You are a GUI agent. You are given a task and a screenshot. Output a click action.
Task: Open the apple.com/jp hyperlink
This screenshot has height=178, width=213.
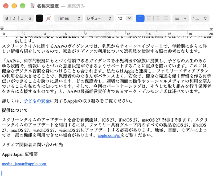pyautogui.click(x=109, y=135)
